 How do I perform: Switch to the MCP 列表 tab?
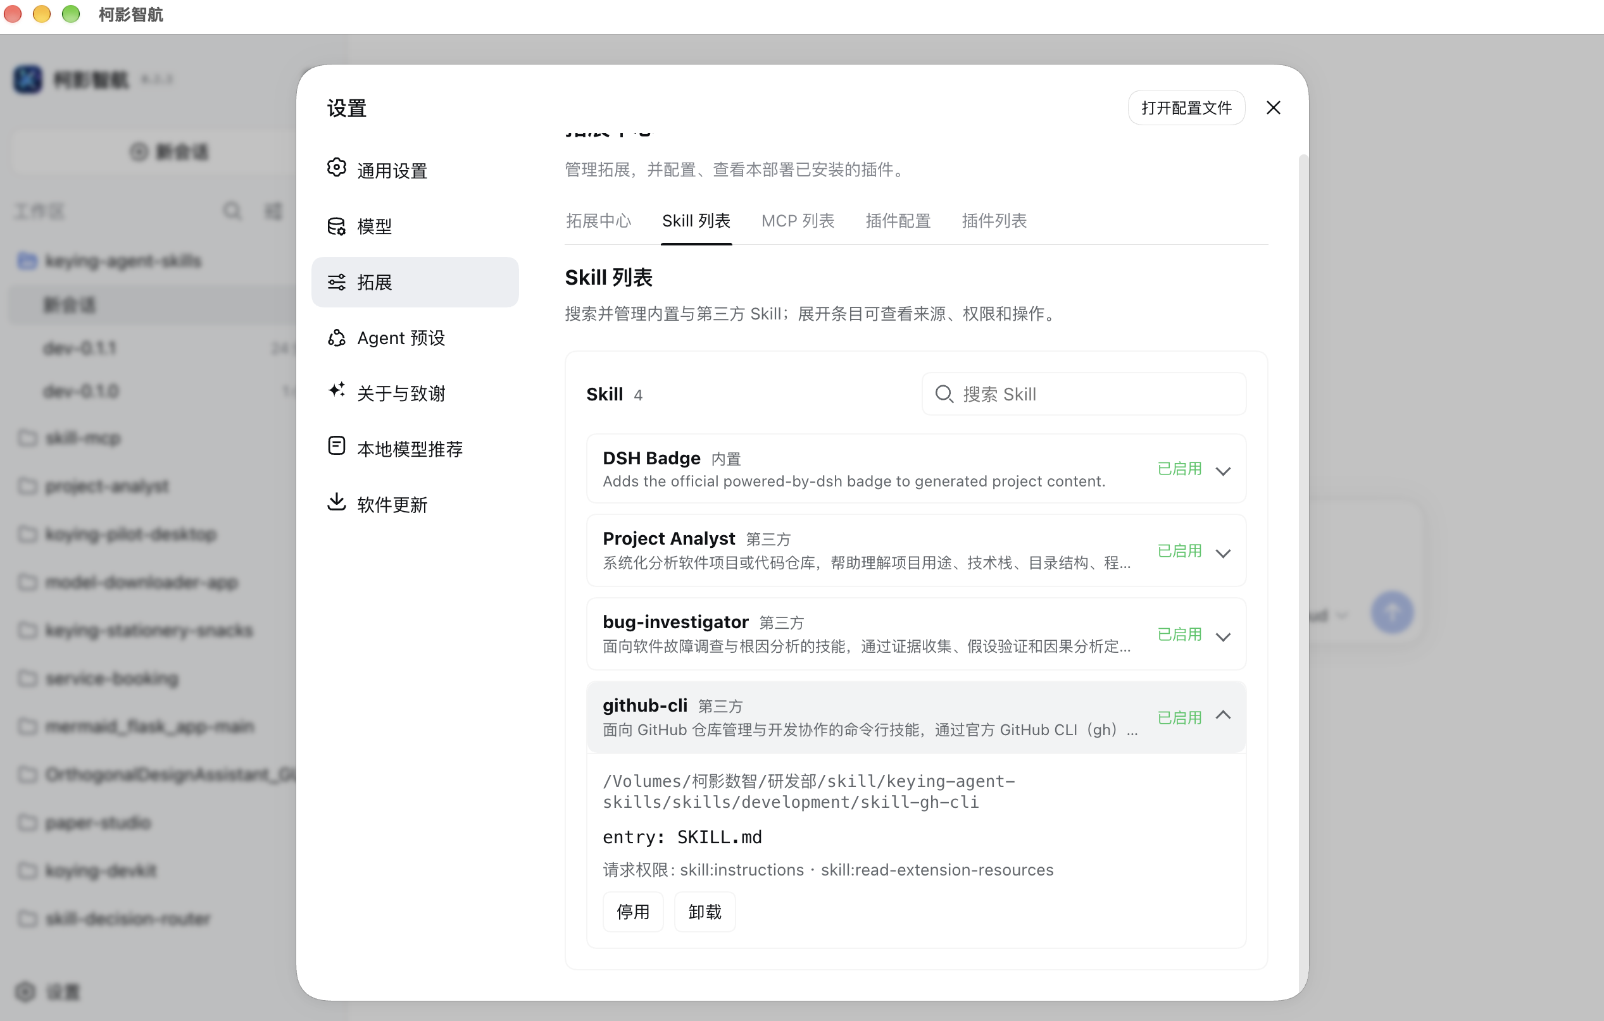(798, 221)
